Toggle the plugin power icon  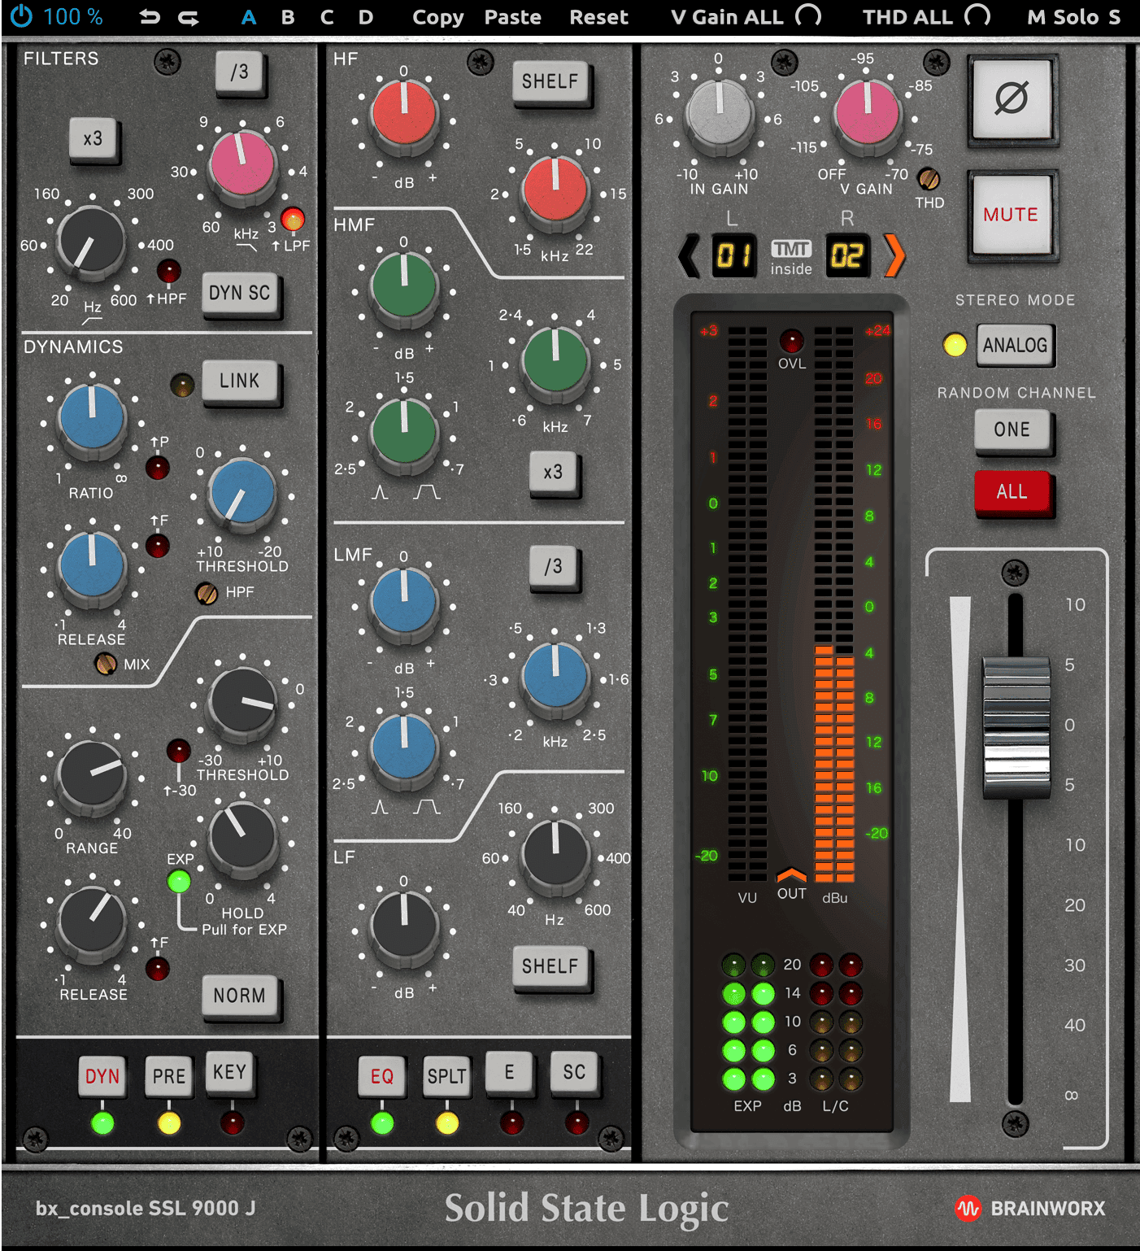pyautogui.click(x=20, y=16)
